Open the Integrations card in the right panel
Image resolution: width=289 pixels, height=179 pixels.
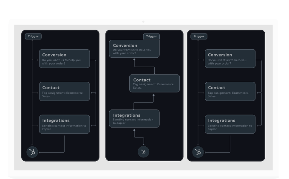[x=230, y=124]
